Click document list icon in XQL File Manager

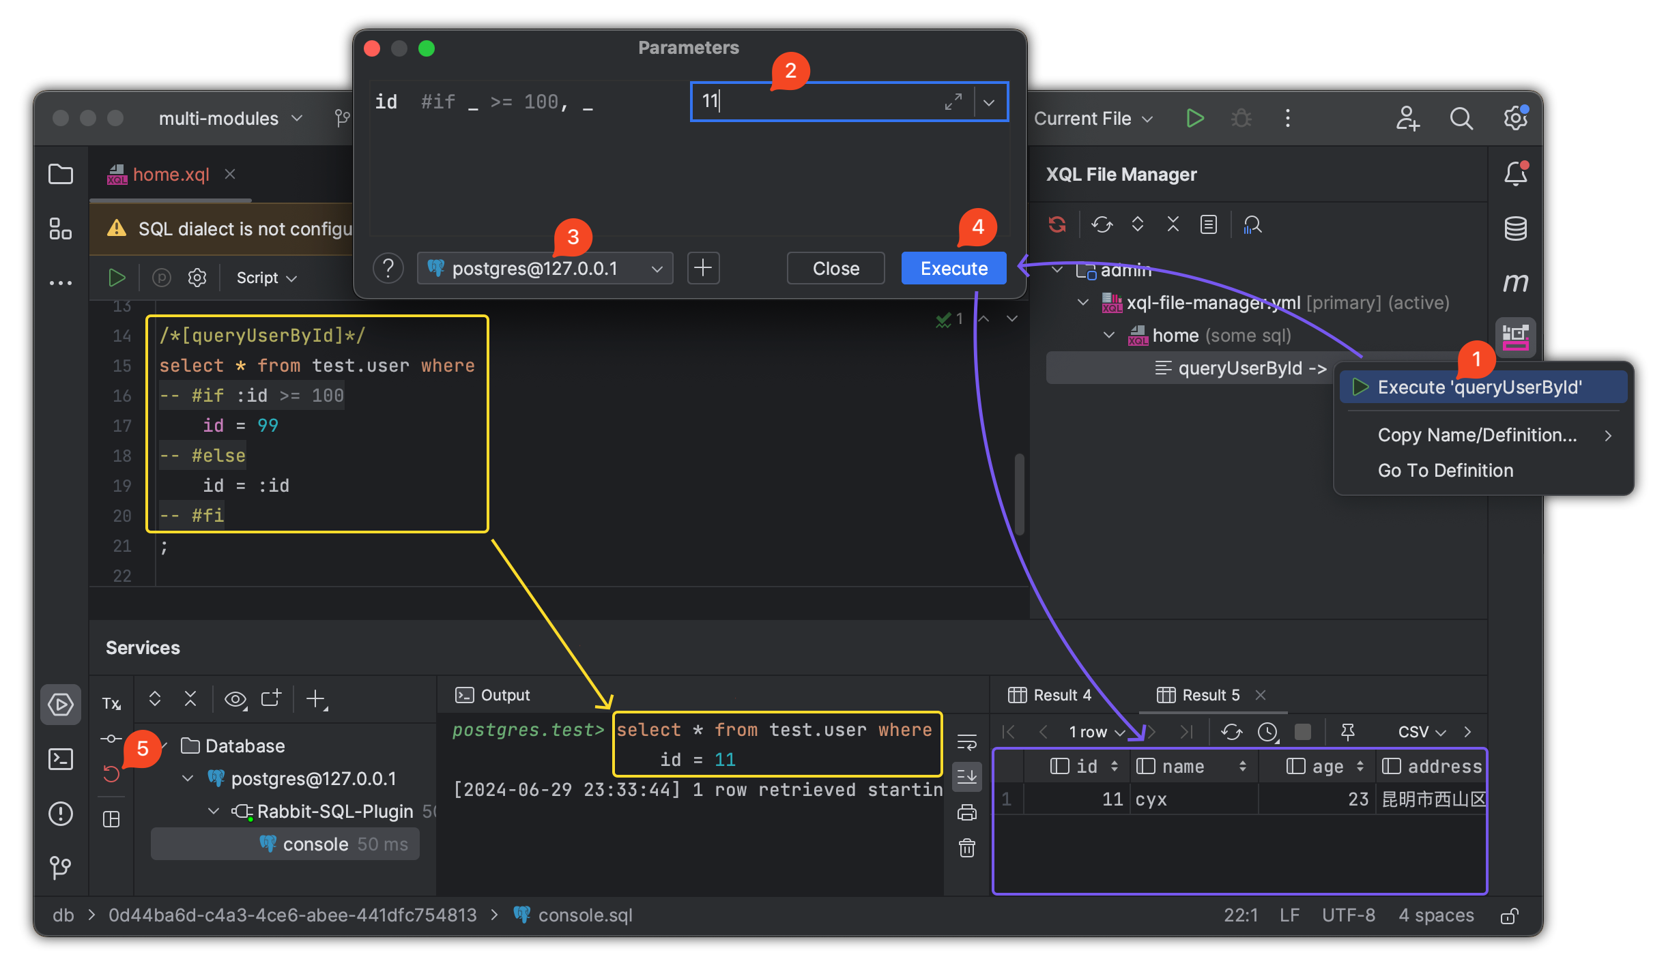tap(1209, 224)
